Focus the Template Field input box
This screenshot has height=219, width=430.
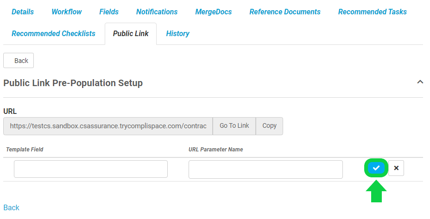coord(91,169)
